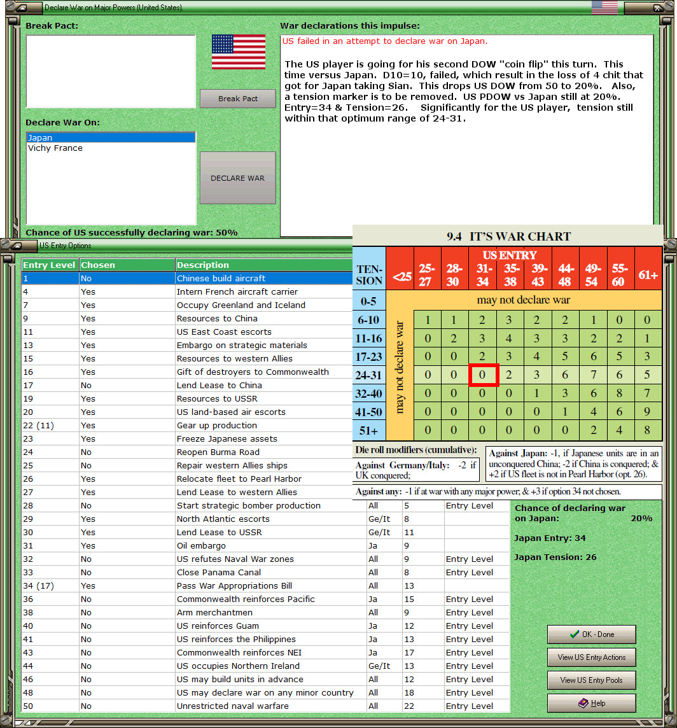
Task: Click the Description column header
Action: 264,265
